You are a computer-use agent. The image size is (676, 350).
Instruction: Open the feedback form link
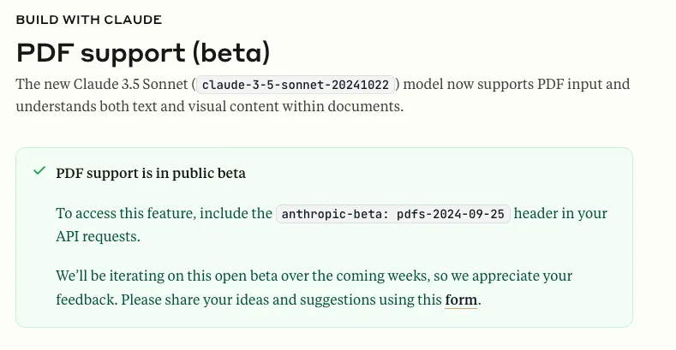461,300
